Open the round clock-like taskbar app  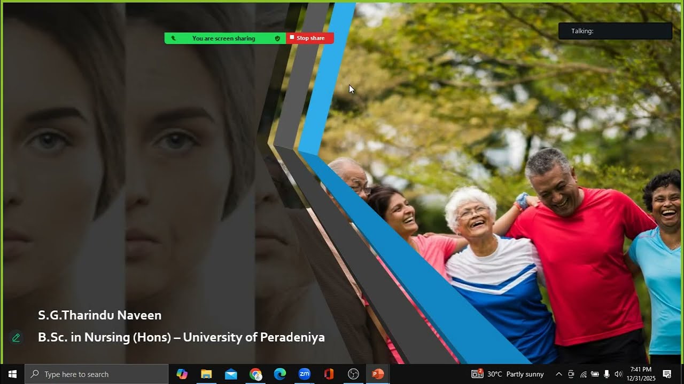pyautogui.click(x=353, y=374)
